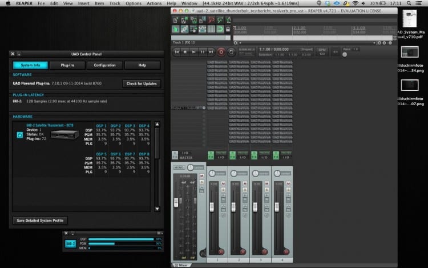Open the Track menu in menu bar
428x268 pixels.
coord(115,3)
